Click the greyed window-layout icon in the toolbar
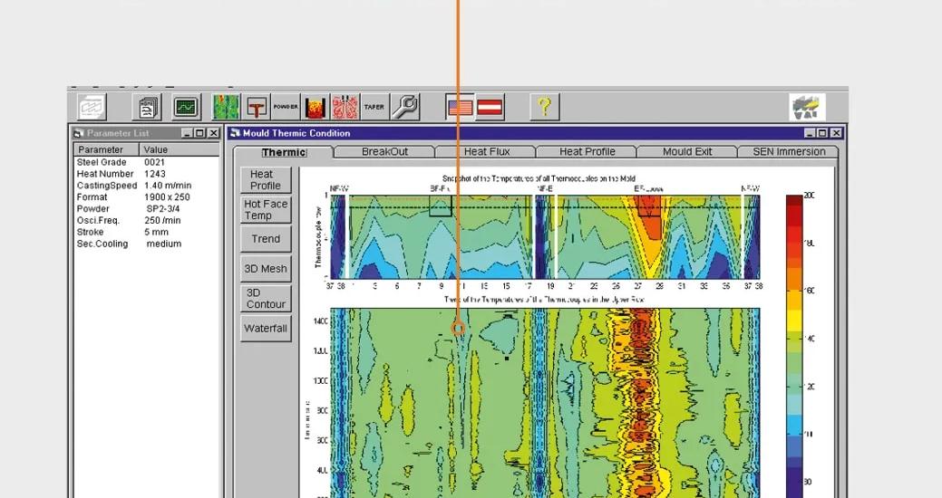The height and width of the screenshot is (498, 942). pos(92,108)
